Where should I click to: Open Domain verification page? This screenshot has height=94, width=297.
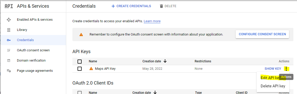(x=31, y=61)
